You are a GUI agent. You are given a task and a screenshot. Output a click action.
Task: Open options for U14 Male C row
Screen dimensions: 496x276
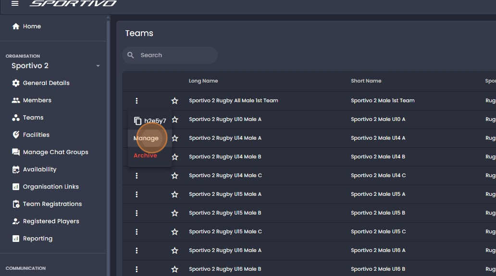[x=136, y=176]
